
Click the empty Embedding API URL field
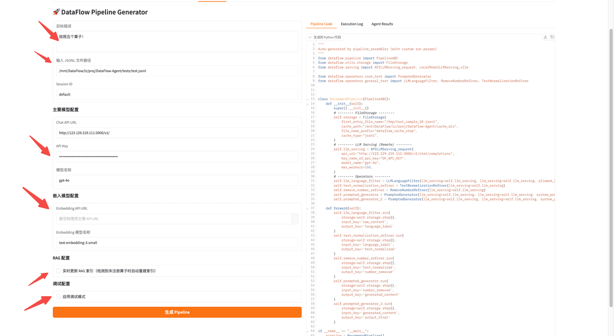(x=174, y=219)
